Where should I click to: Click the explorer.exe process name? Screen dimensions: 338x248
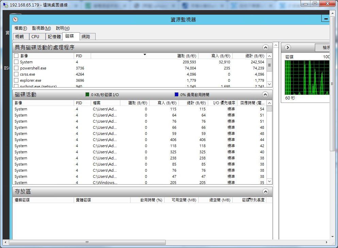(x=31, y=80)
